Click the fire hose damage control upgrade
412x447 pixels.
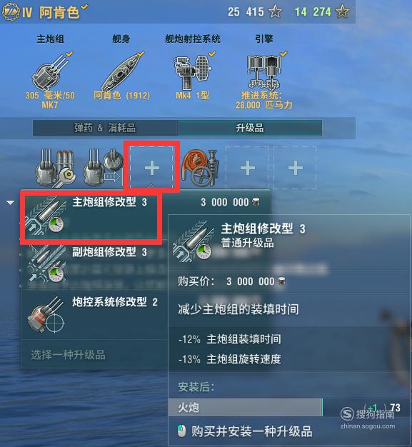pos(201,168)
